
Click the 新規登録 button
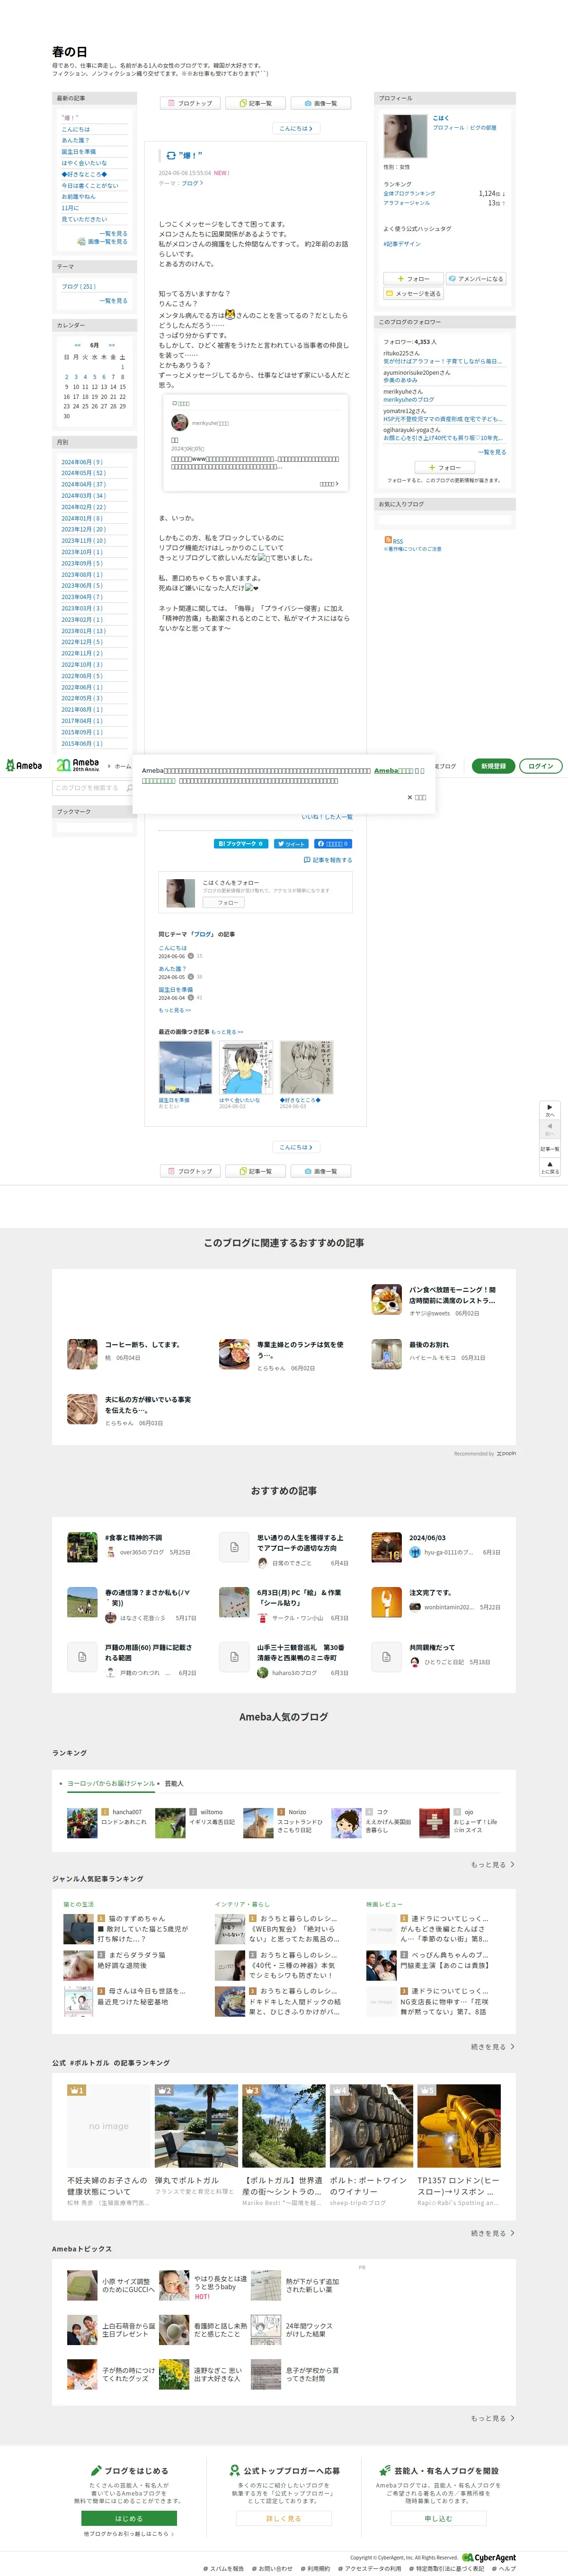click(493, 766)
